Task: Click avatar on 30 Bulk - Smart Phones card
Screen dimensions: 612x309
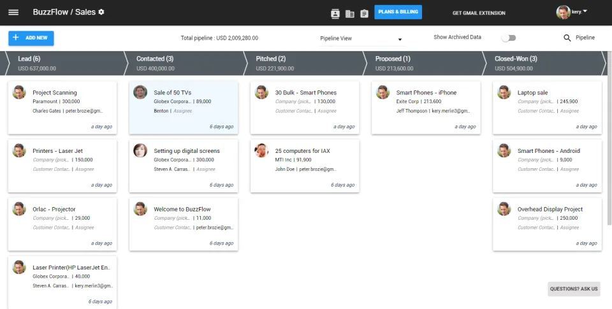Action: pyautogui.click(x=261, y=92)
